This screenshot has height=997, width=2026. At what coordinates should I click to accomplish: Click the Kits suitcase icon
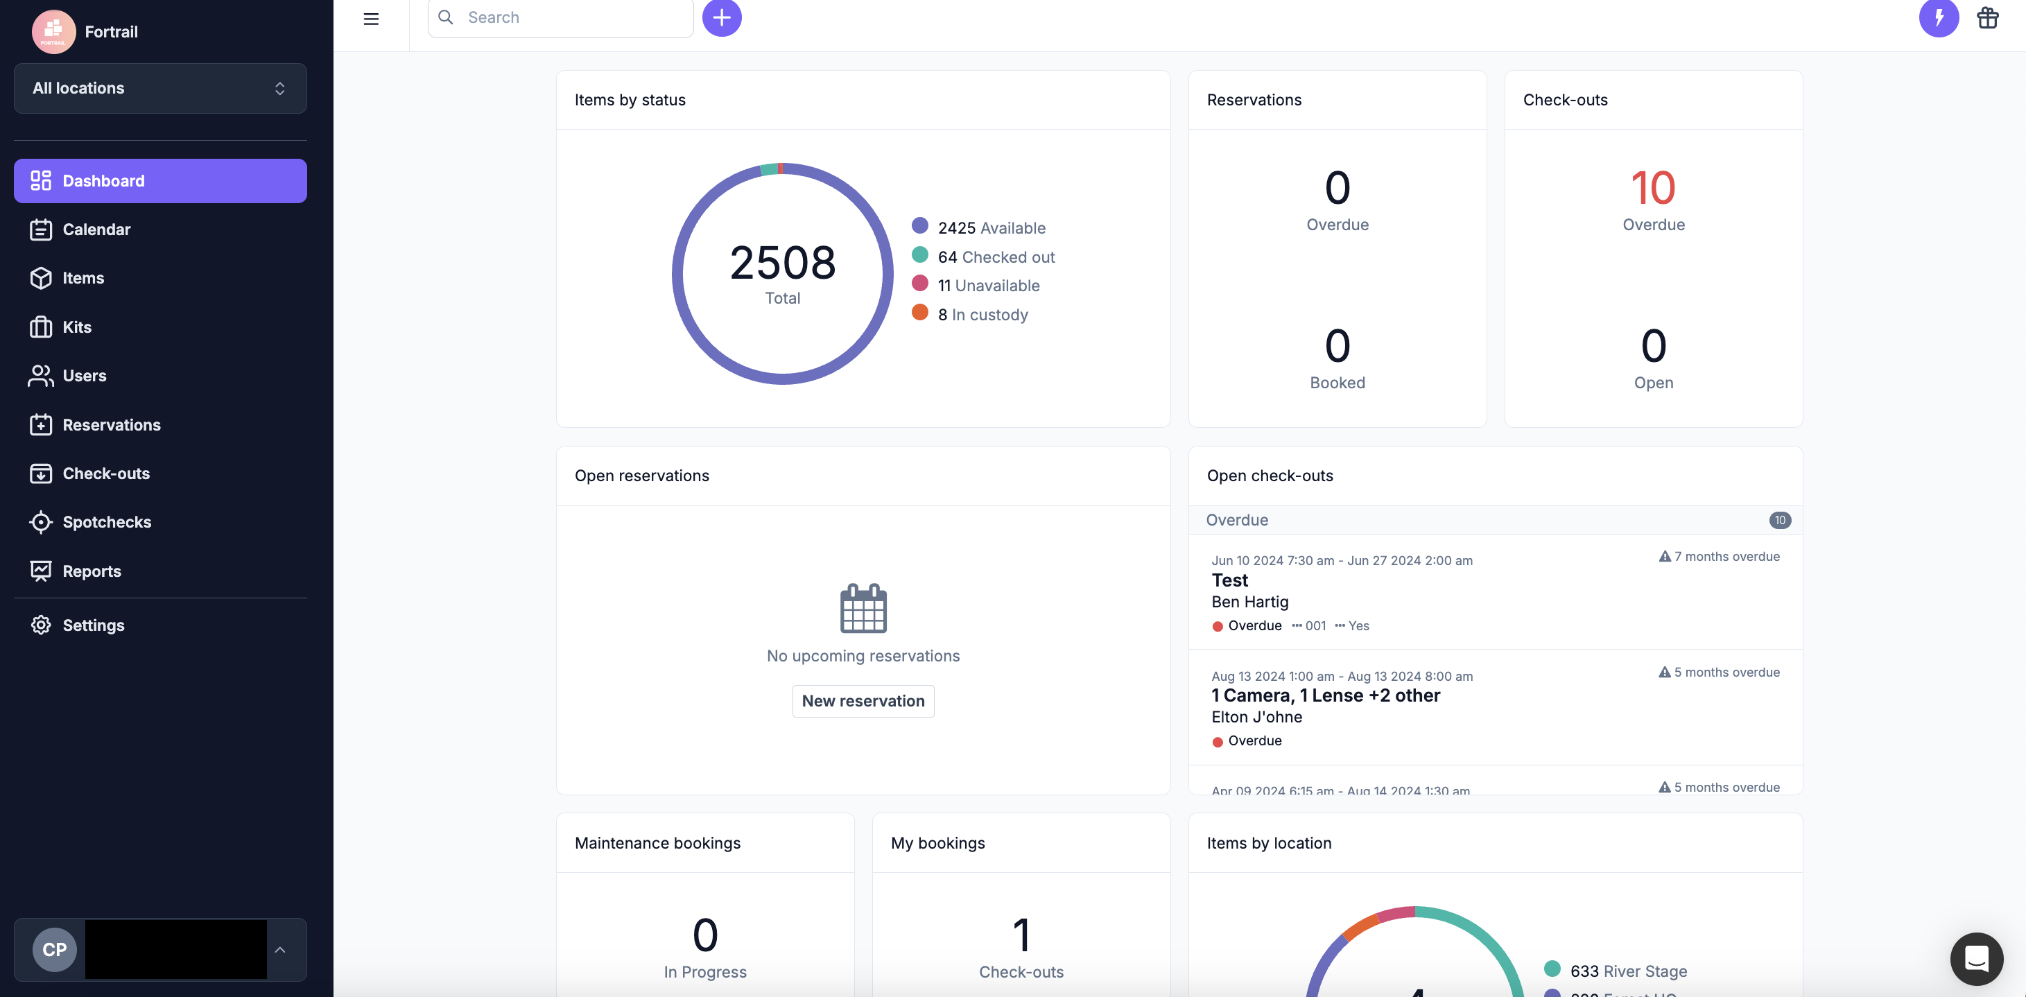click(41, 327)
